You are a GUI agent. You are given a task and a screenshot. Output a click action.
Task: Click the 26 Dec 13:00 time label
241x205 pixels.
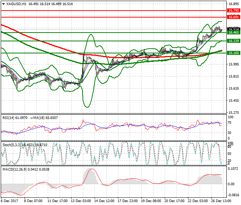[x=221, y=201]
